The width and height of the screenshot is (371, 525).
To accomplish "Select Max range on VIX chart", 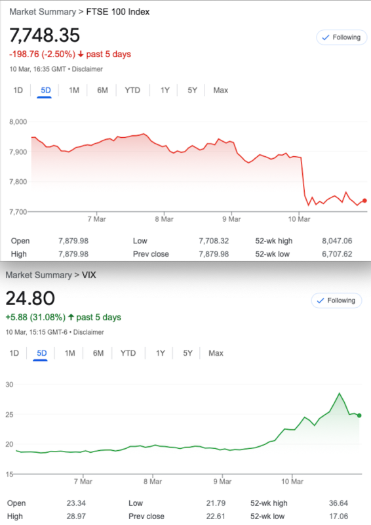I will point(216,353).
